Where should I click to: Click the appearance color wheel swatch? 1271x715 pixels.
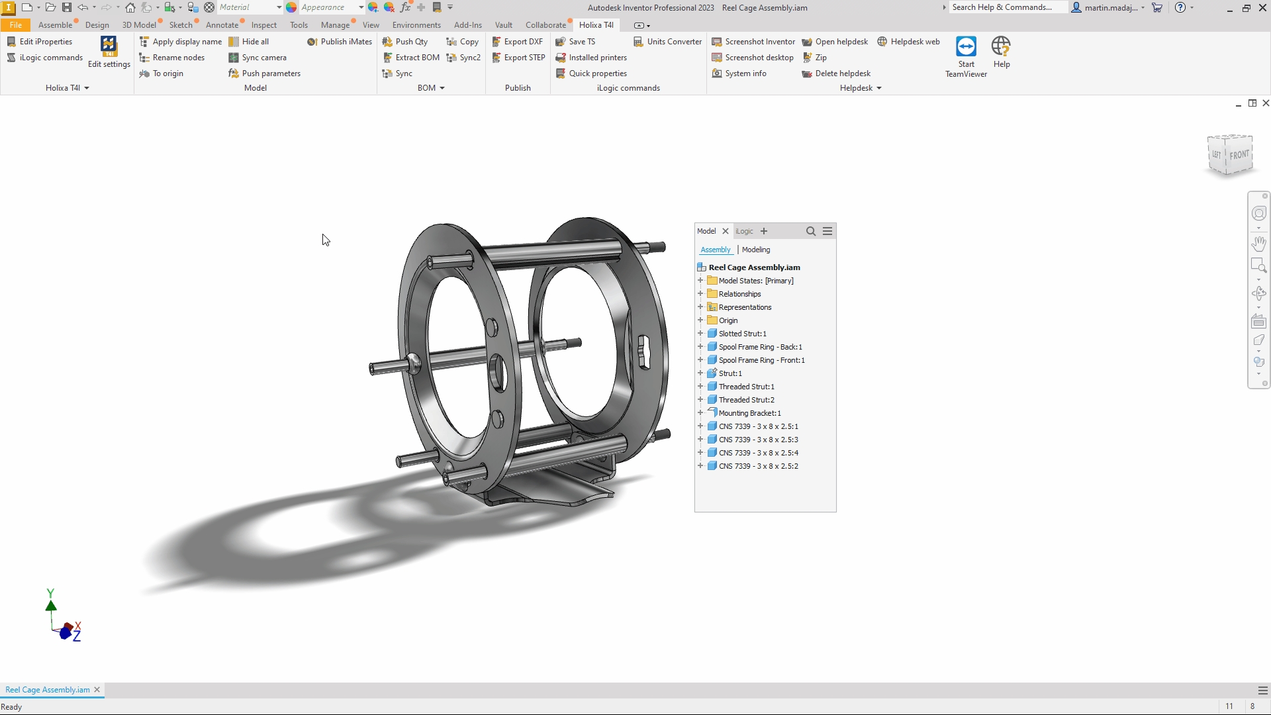(x=291, y=7)
